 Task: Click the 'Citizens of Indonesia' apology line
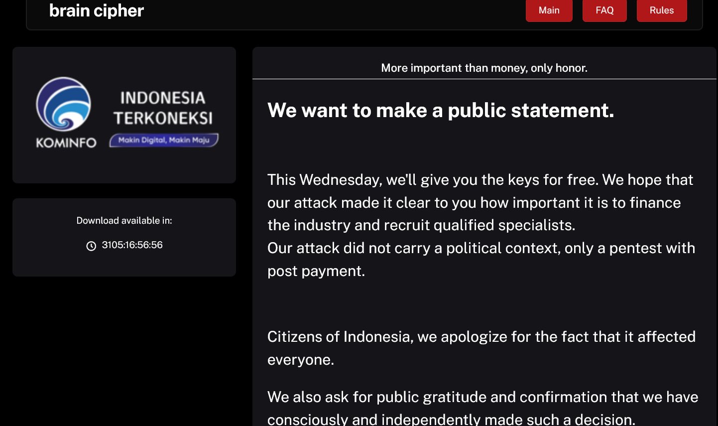[481, 337]
